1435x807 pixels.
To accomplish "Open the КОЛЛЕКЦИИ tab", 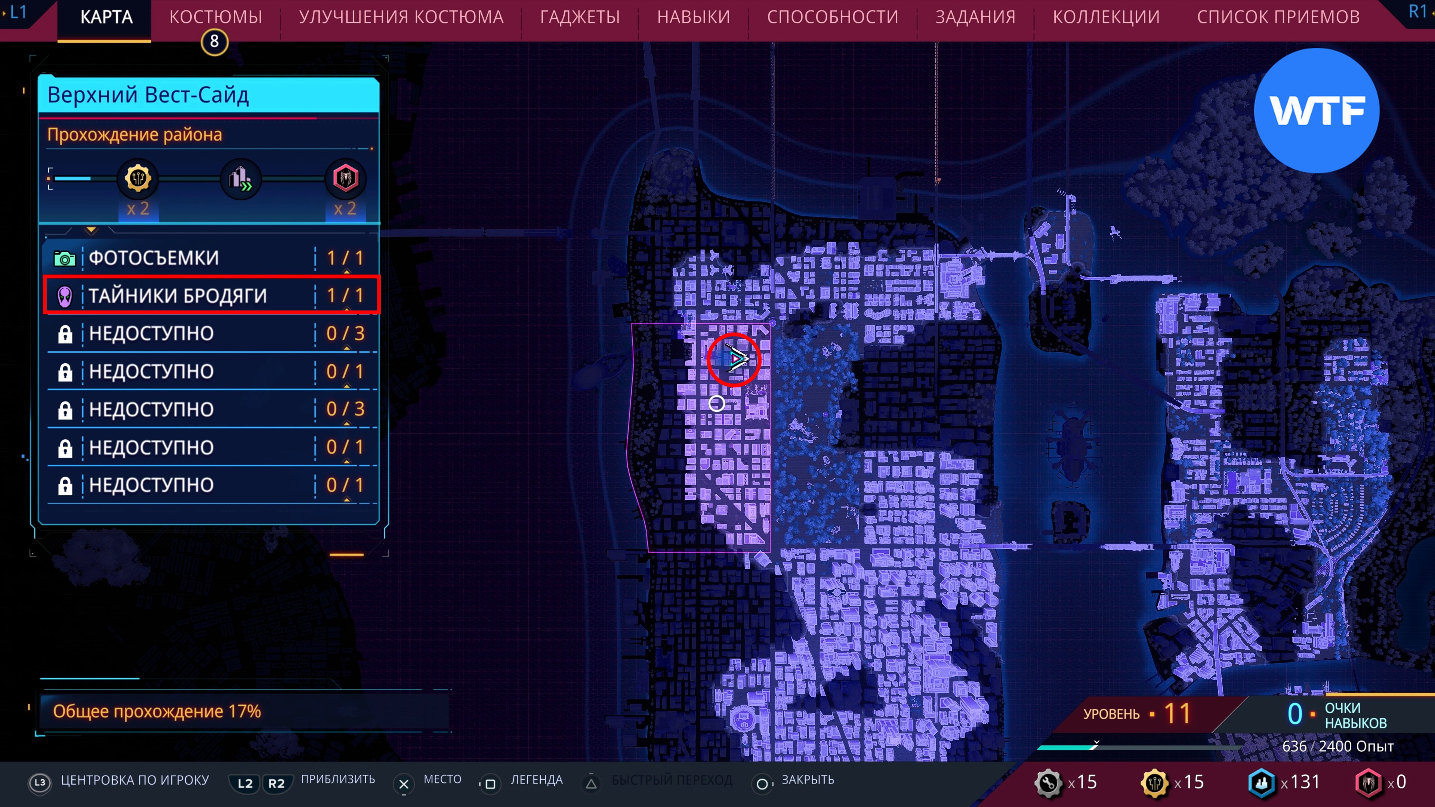I will pos(1106,17).
